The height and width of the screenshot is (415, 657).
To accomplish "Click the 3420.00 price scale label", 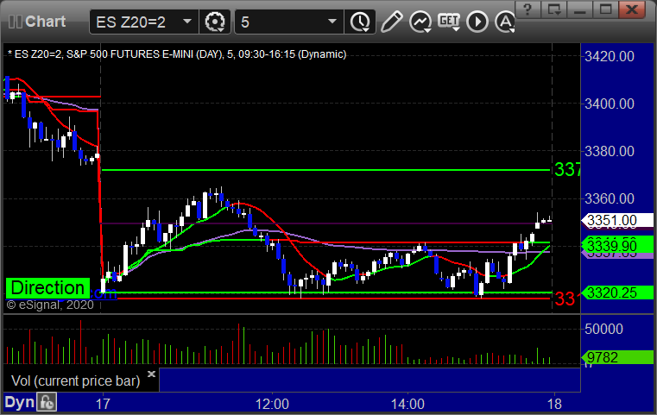I will point(610,56).
